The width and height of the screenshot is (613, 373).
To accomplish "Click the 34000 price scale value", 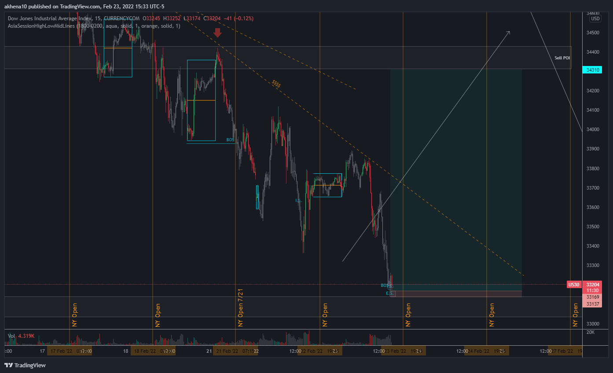I will [592, 129].
